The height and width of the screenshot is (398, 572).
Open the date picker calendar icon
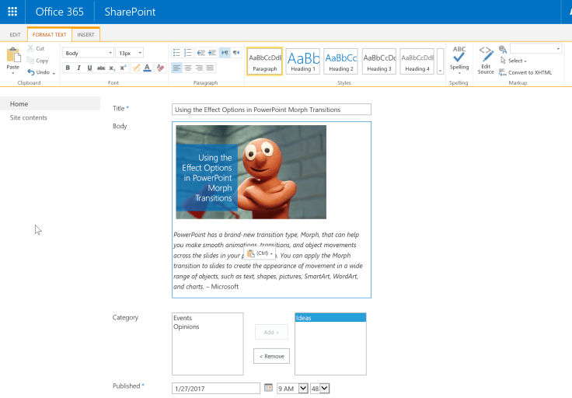click(268, 387)
